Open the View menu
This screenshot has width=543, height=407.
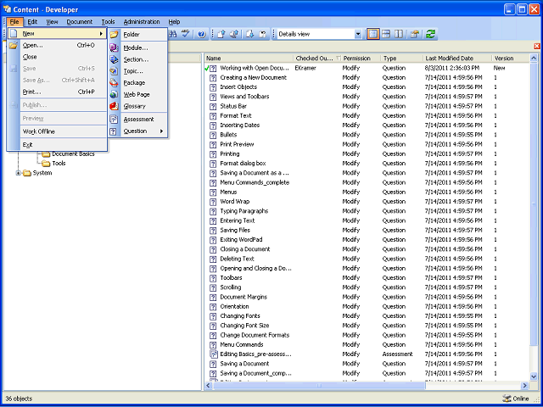[52, 21]
